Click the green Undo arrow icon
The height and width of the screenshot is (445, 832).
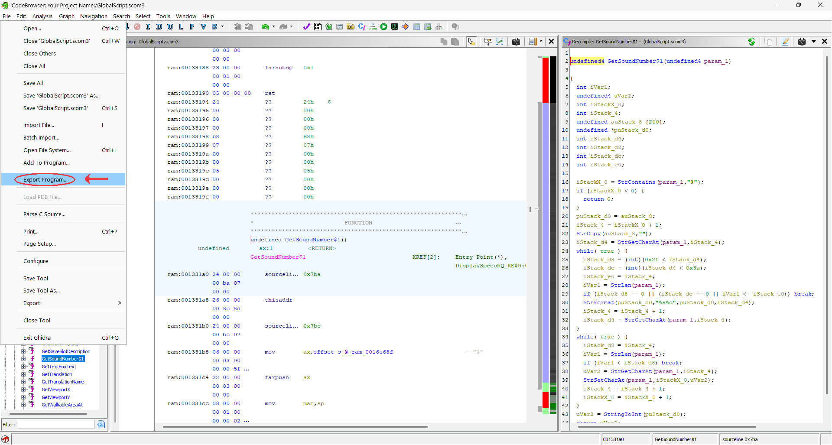[x=265, y=27]
